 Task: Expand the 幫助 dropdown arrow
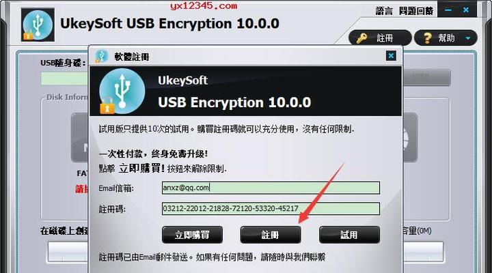pyautogui.click(x=468, y=38)
